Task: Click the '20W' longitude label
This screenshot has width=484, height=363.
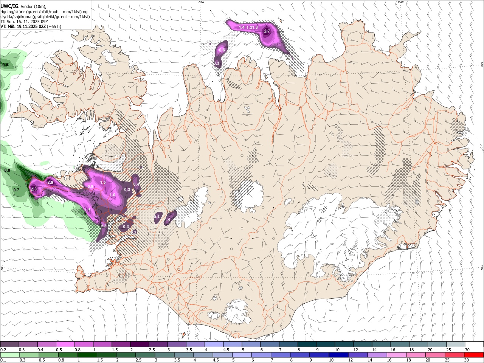Action: 201,2
